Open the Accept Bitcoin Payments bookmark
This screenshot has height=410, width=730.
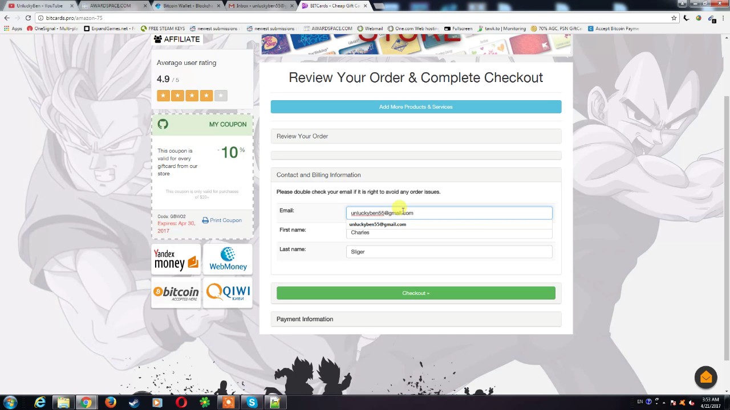coord(613,28)
